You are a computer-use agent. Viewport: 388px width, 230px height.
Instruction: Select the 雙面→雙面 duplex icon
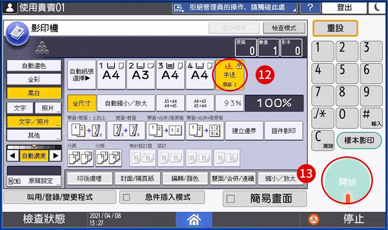[126, 131]
